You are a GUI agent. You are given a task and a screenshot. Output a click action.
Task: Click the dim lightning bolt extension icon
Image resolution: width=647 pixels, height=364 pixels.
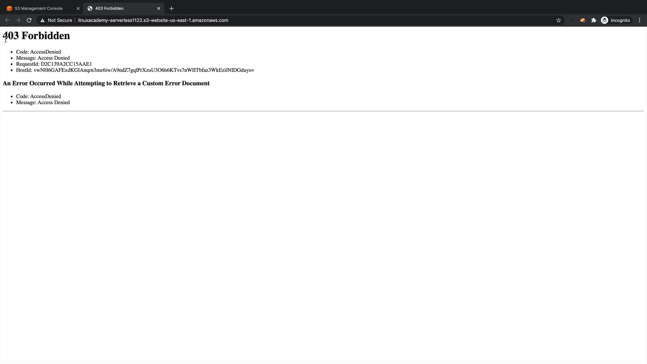click(x=572, y=20)
